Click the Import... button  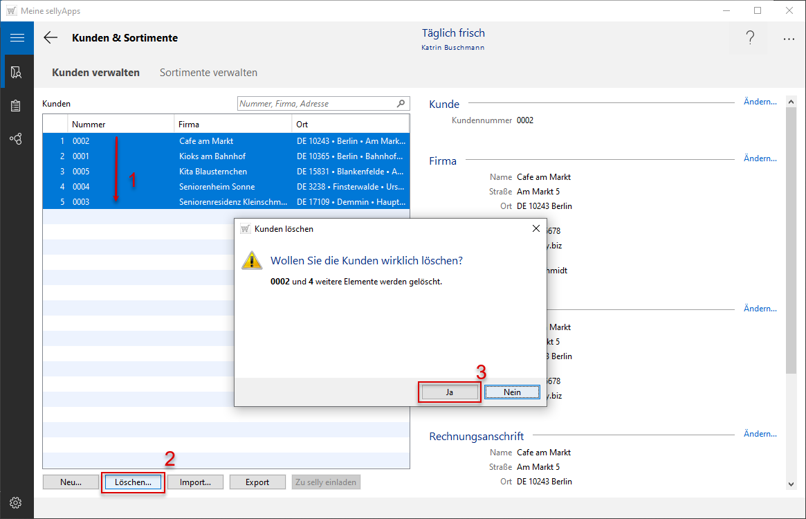click(x=195, y=482)
